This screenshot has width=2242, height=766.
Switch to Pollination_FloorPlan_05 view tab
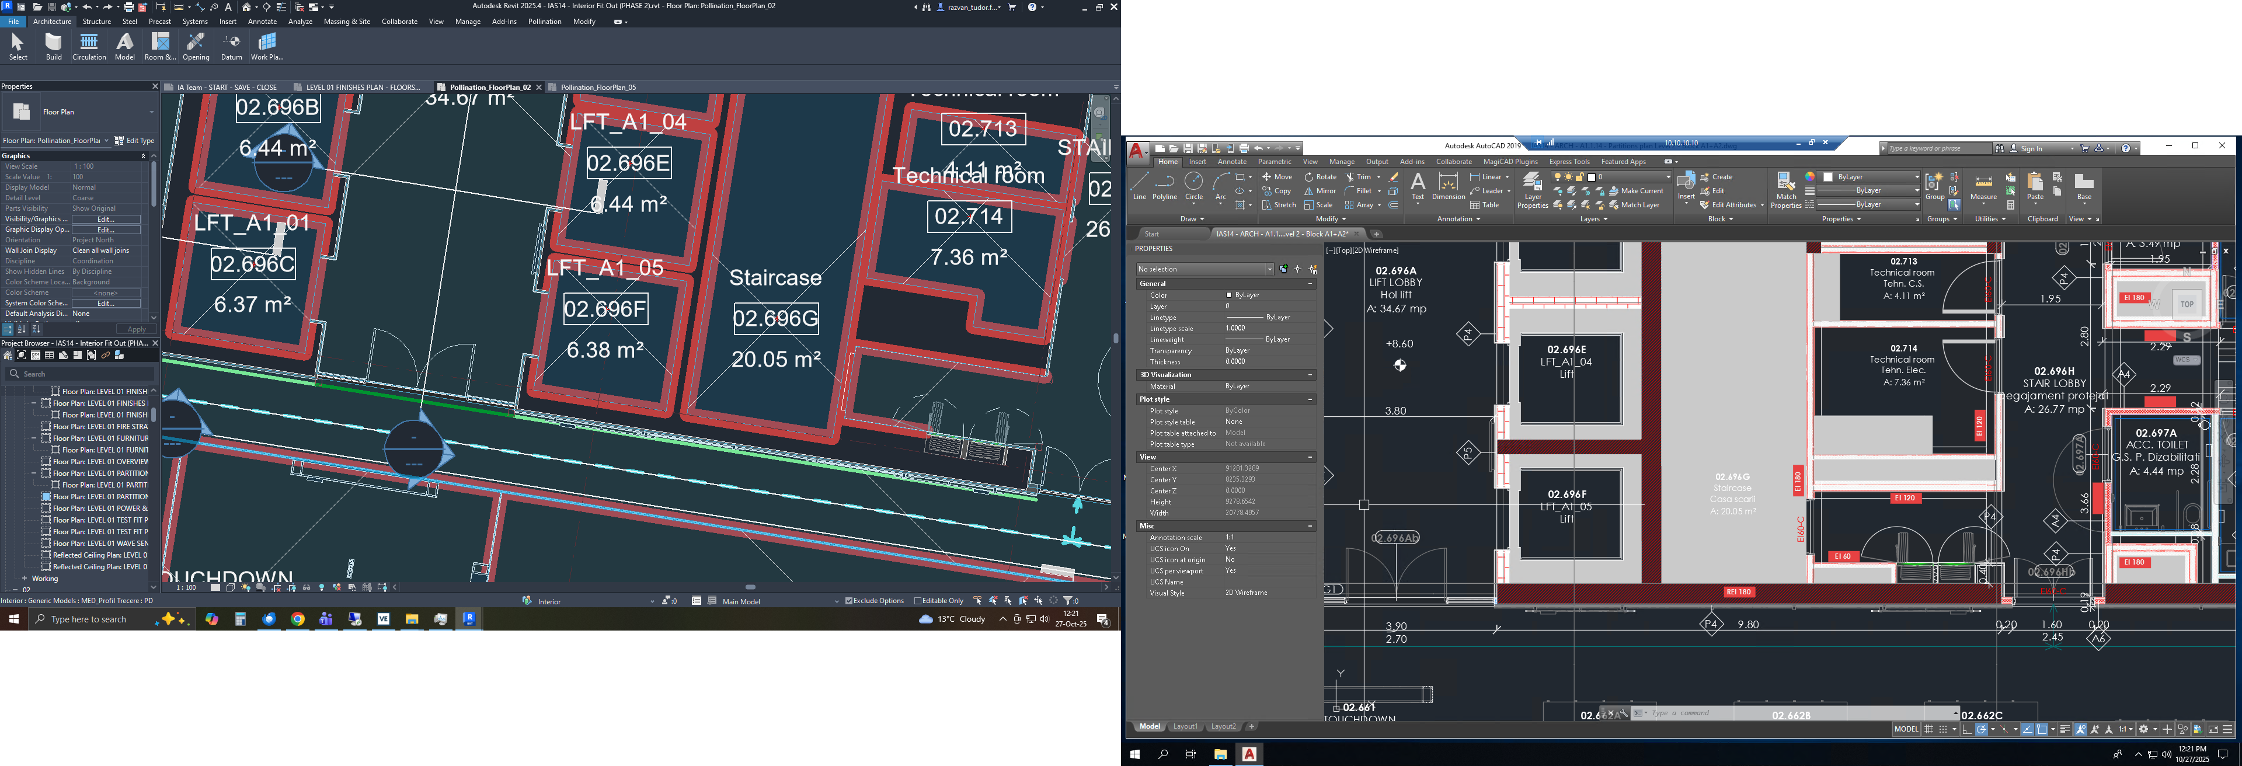(x=598, y=87)
